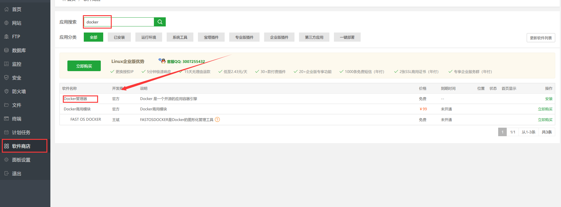Click the grid icon for 软件商店

(x=6, y=146)
